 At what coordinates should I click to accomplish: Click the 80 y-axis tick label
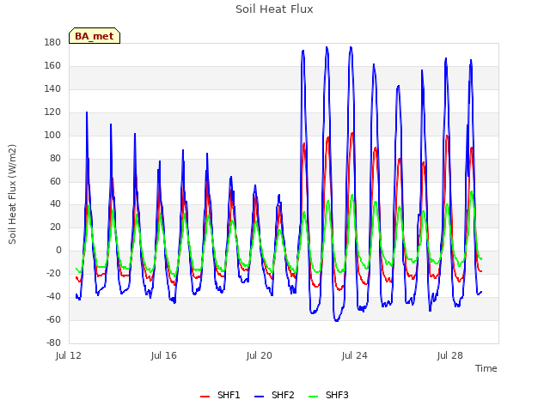[x=55, y=158]
